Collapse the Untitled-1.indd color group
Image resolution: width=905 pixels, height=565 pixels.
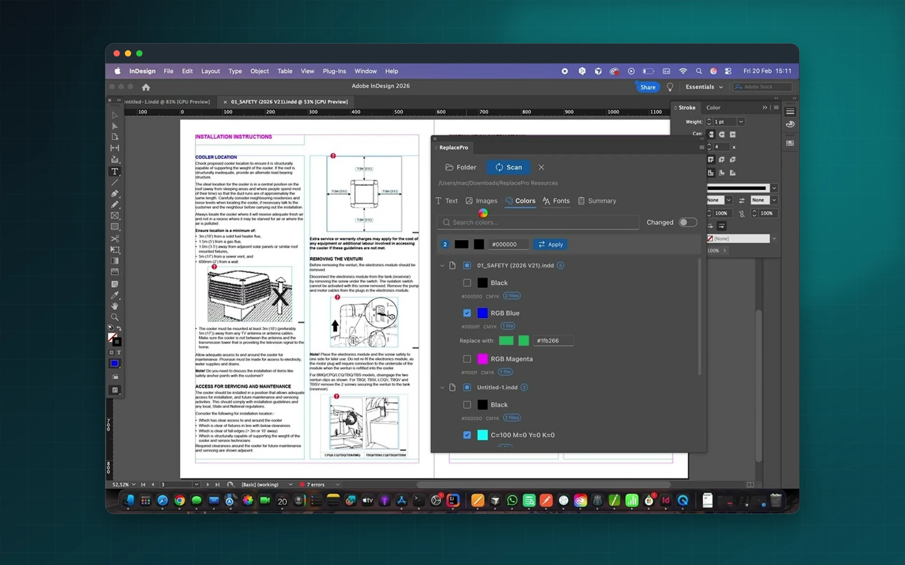pyautogui.click(x=442, y=387)
